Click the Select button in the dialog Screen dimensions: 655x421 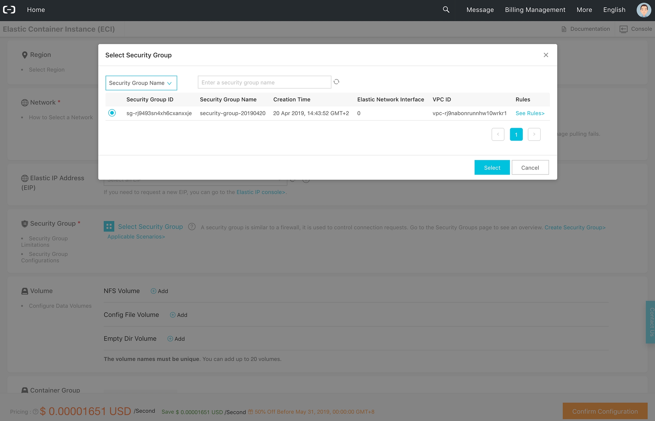492,168
